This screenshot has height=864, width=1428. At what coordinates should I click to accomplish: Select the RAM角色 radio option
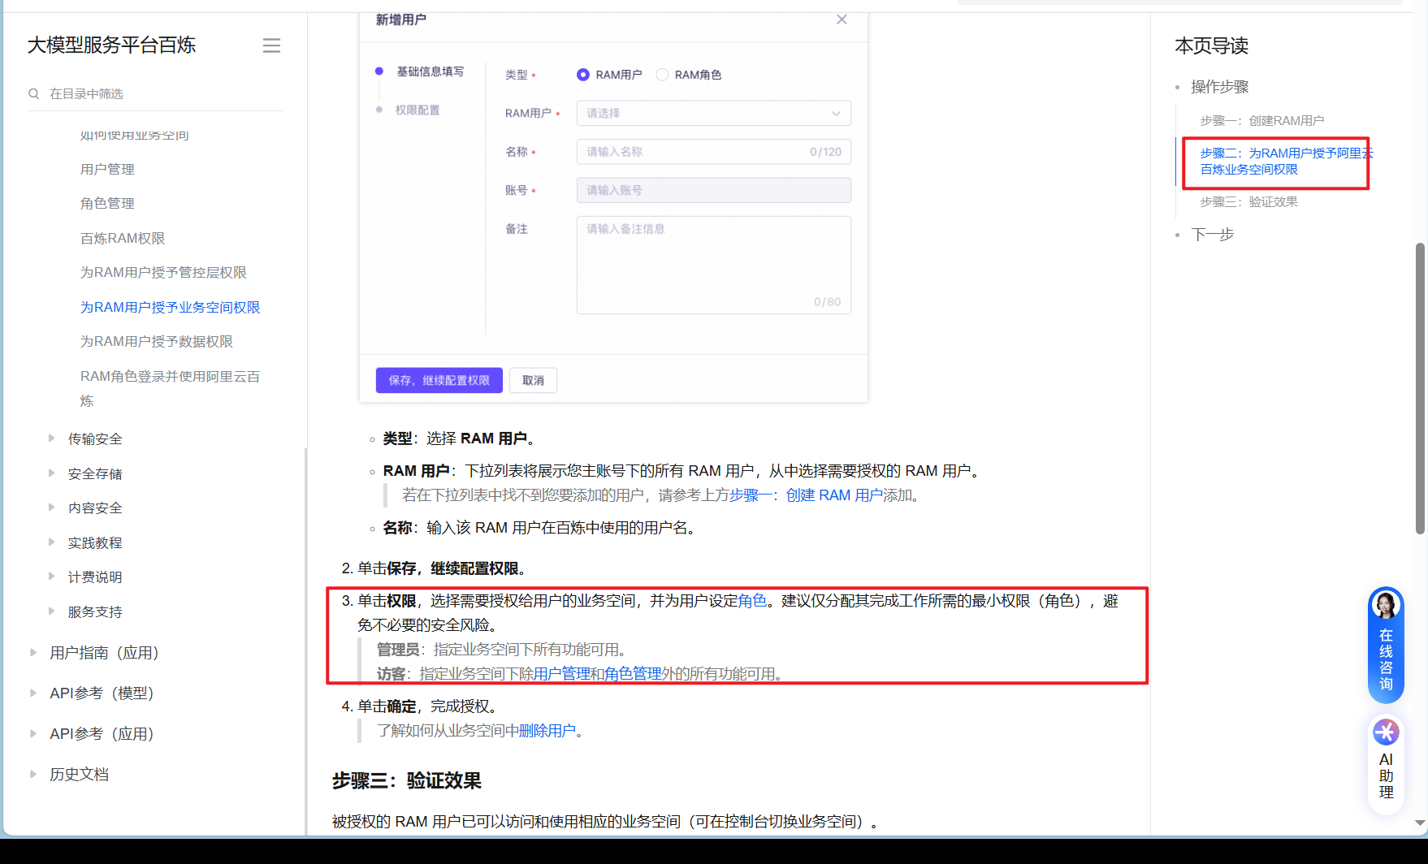click(663, 74)
